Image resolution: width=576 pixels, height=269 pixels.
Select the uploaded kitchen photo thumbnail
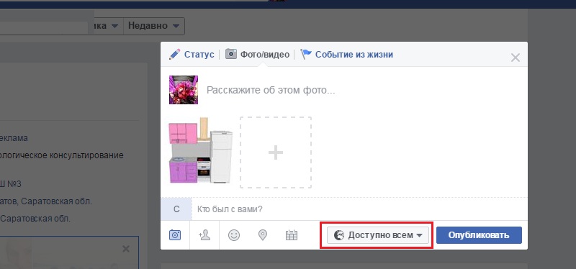(x=201, y=150)
